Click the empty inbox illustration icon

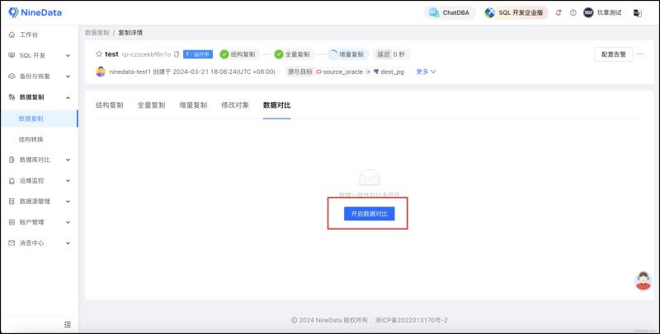tap(369, 177)
